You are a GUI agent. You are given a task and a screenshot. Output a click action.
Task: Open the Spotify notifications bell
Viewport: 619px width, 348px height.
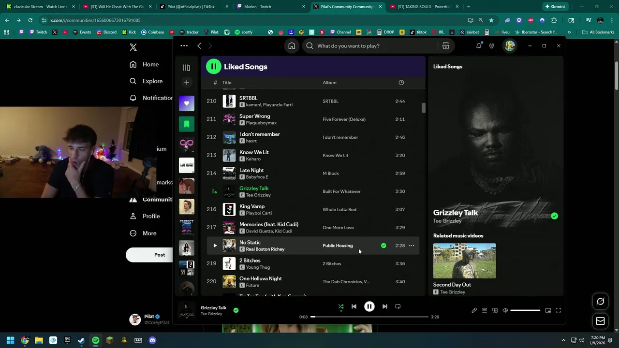coord(479,46)
